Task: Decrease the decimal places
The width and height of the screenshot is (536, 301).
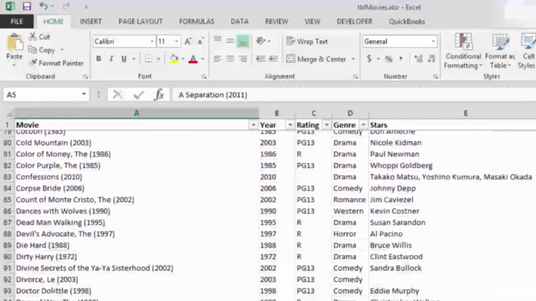Action: (431, 59)
